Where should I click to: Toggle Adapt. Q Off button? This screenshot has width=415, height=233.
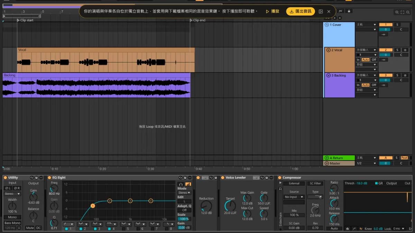(184, 210)
